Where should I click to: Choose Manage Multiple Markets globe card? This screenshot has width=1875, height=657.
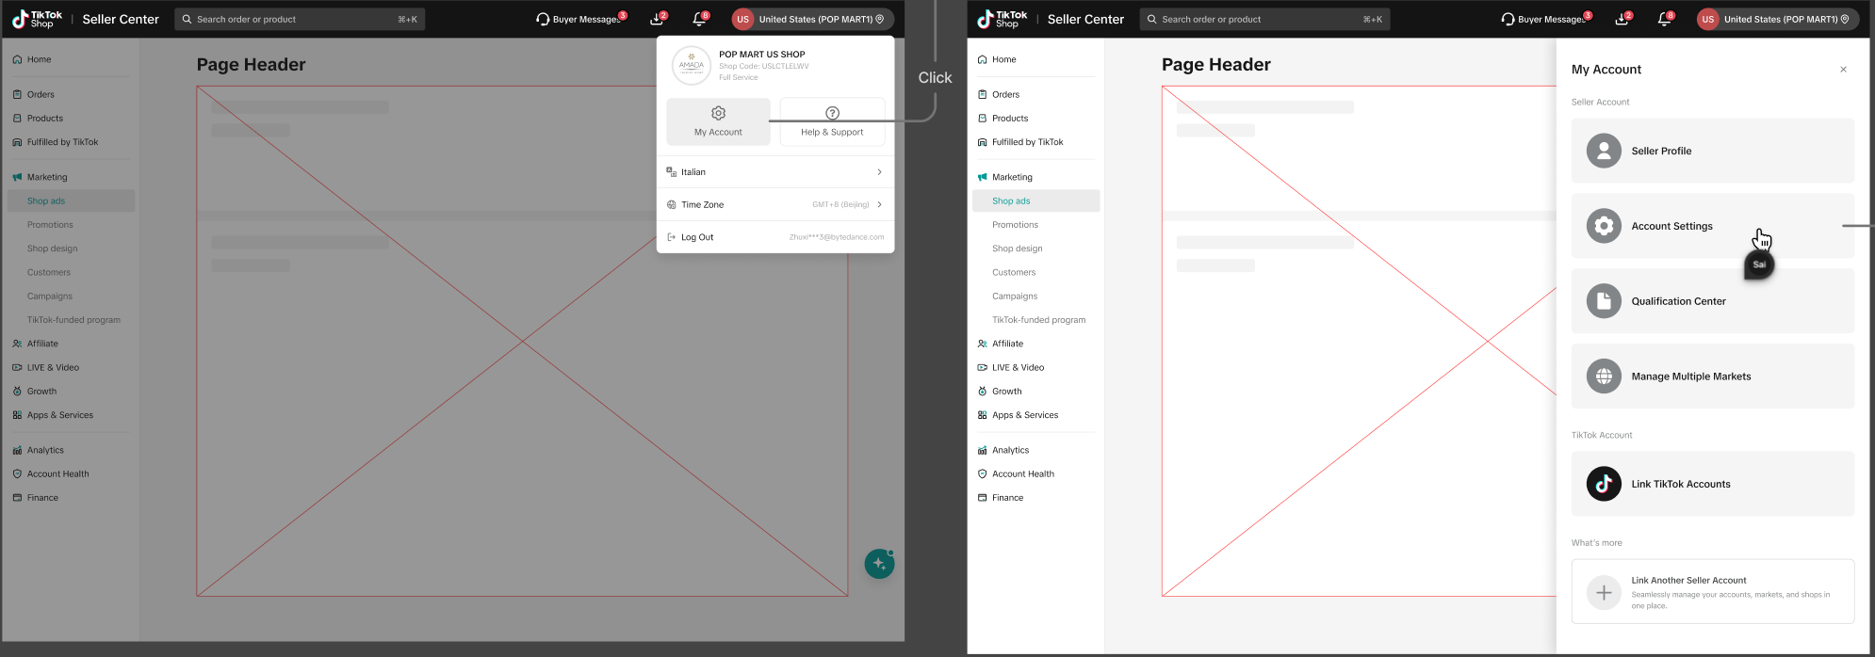tap(1712, 377)
